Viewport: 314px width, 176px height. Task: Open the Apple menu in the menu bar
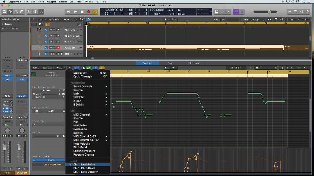(4, 2)
